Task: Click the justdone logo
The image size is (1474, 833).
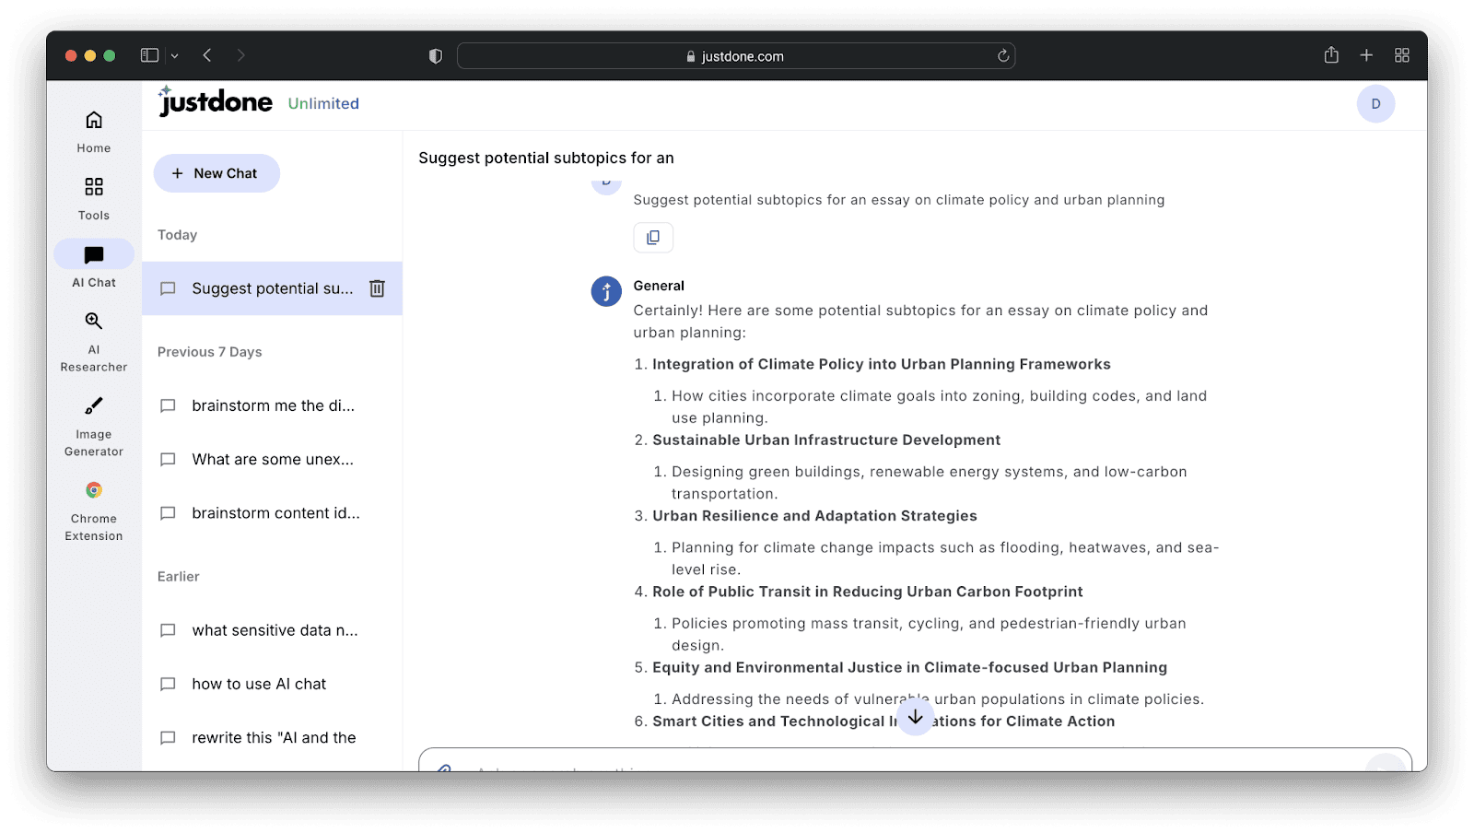Action: point(216,102)
